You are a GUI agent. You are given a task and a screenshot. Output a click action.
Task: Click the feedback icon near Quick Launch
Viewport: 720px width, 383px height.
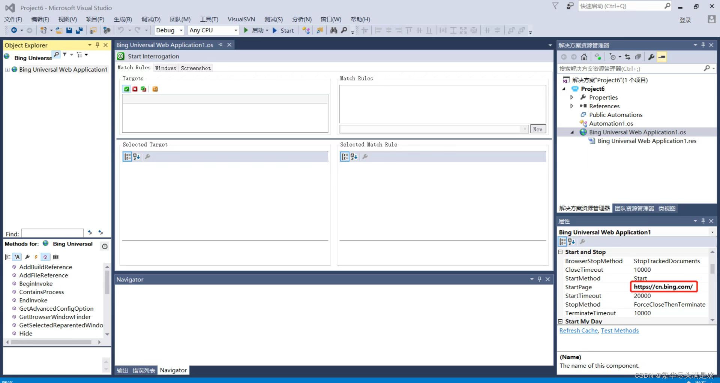570,6
